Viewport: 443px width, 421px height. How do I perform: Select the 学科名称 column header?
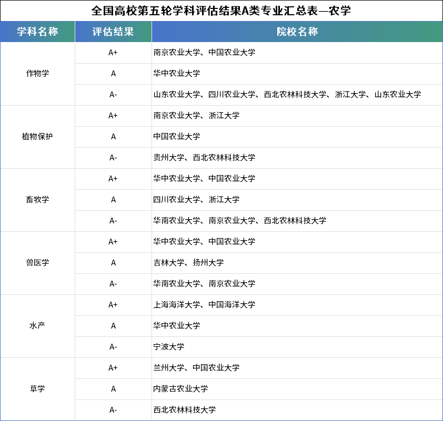(x=37, y=32)
